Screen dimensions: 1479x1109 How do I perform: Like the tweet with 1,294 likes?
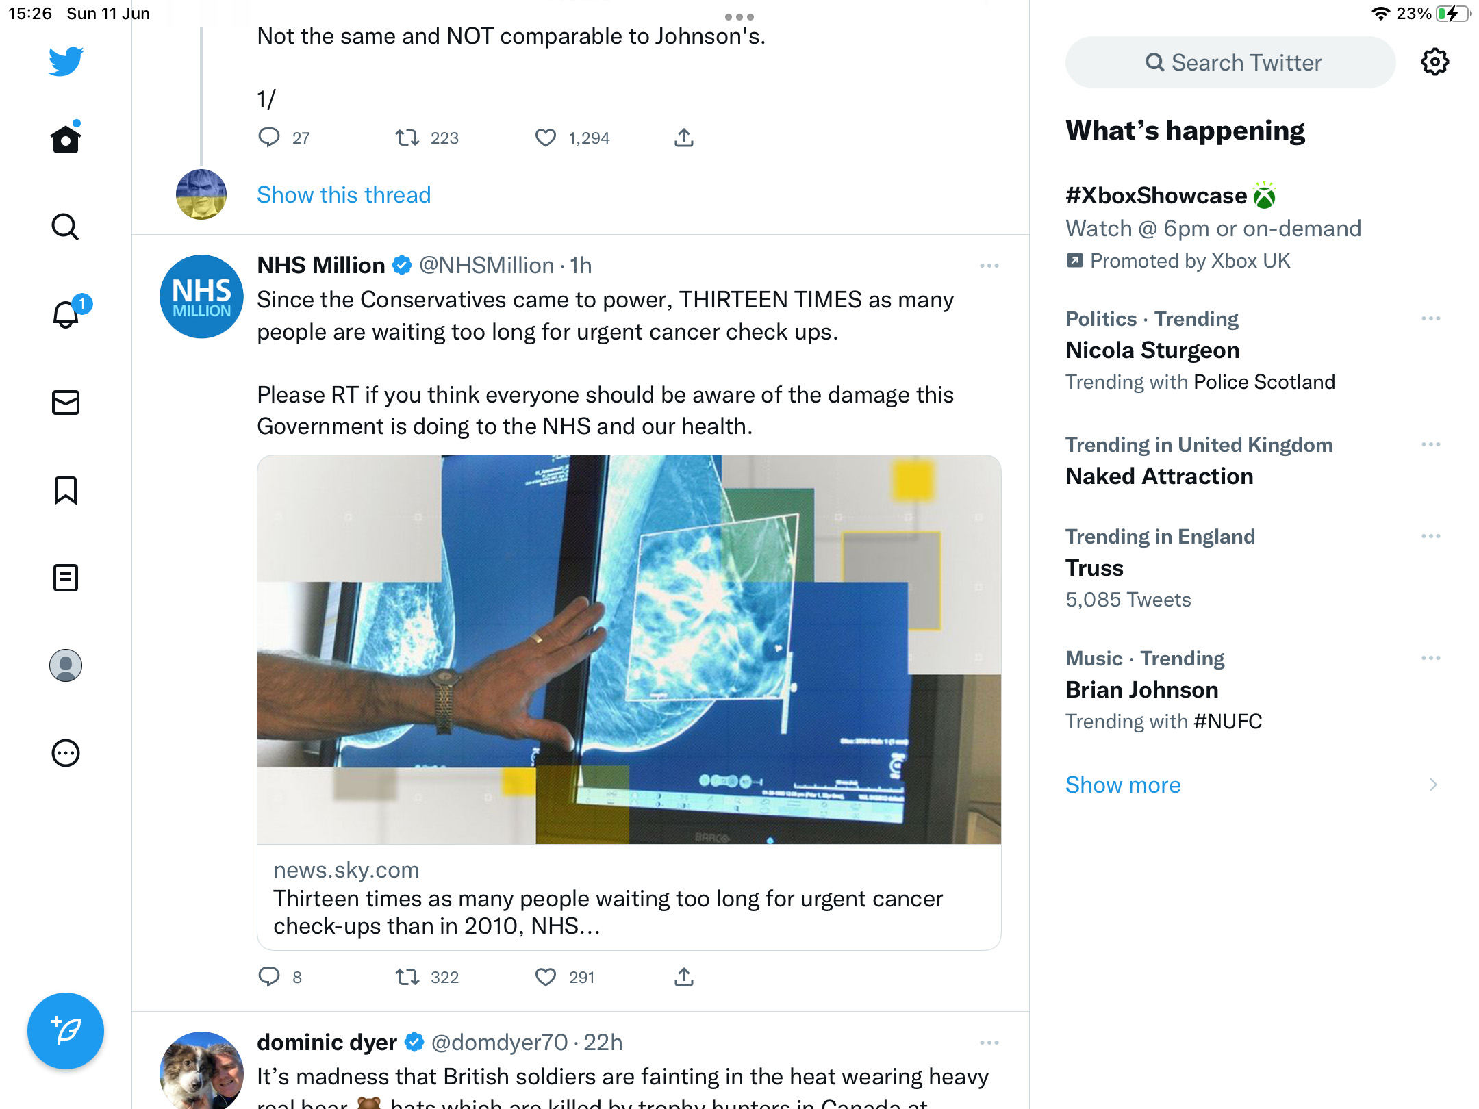546,138
